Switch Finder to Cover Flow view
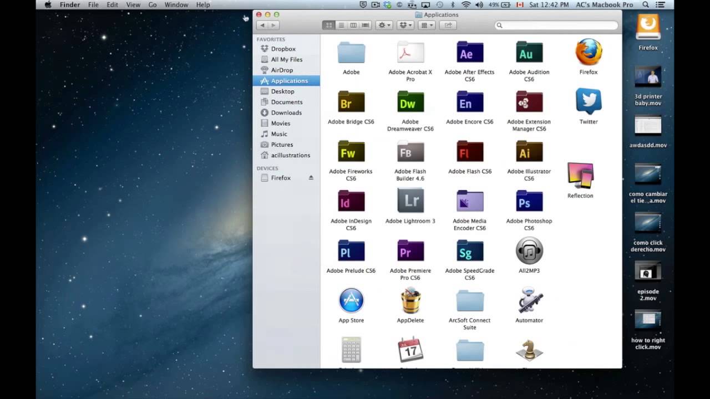The image size is (710, 399). click(x=366, y=25)
